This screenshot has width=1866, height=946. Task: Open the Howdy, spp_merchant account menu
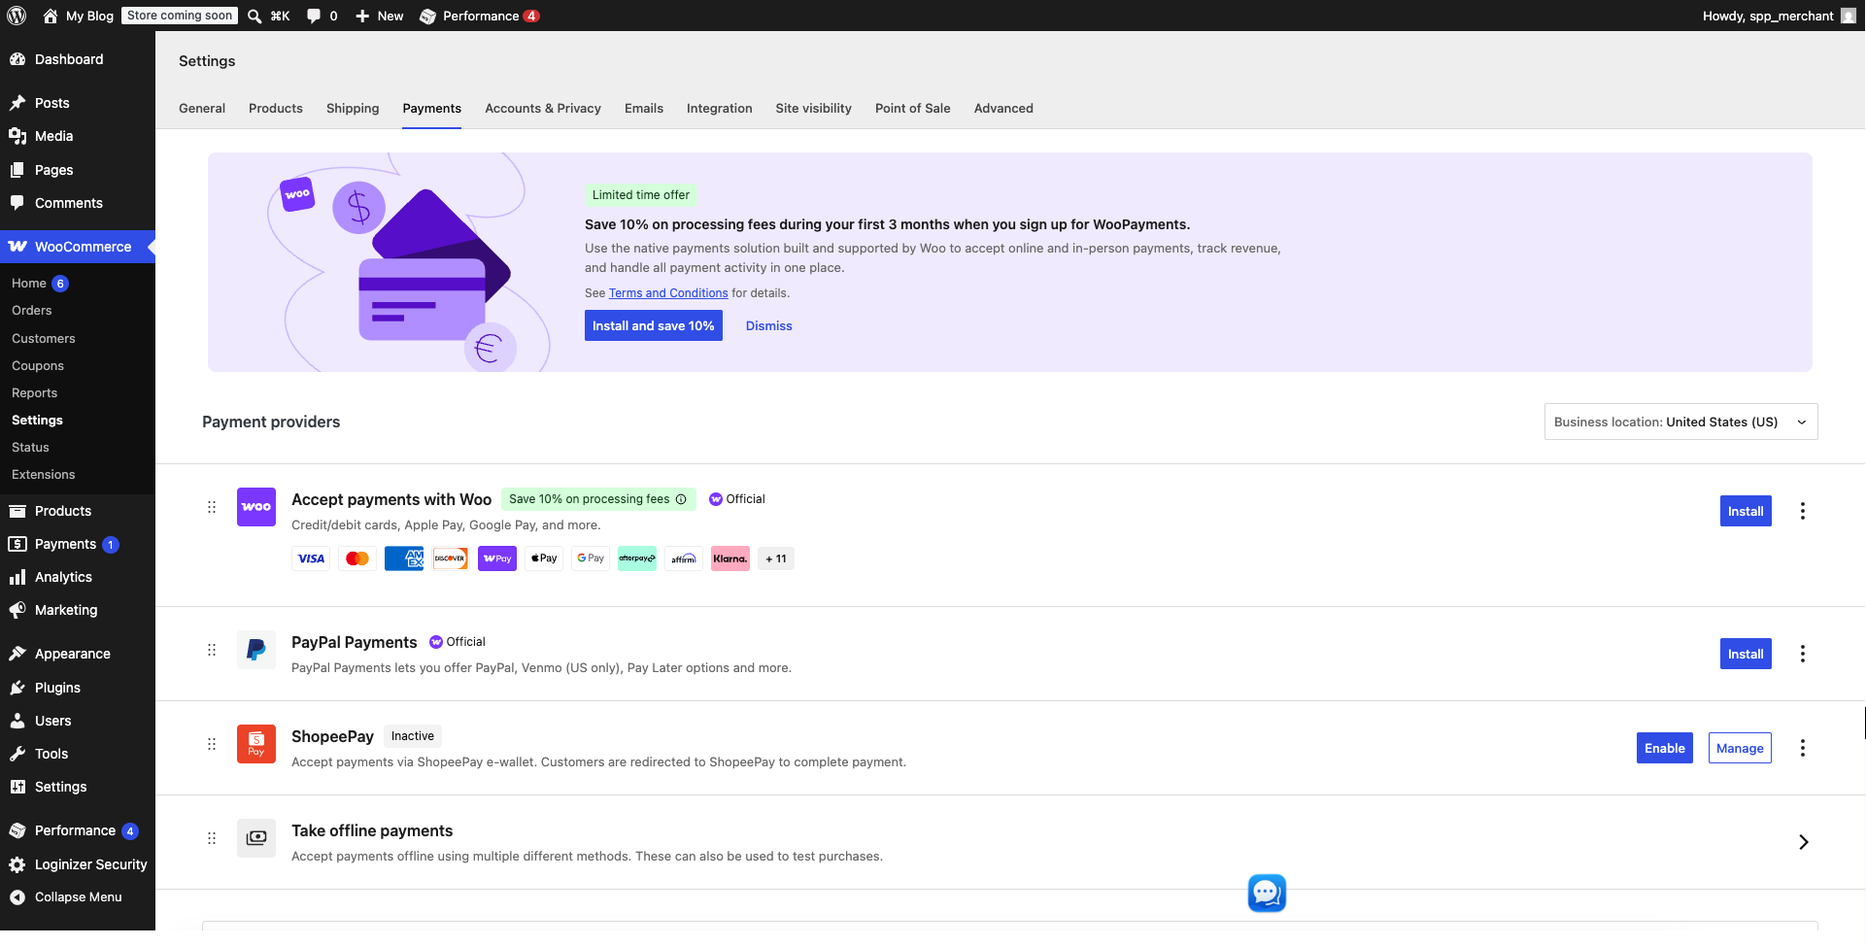[x=1779, y=16]
